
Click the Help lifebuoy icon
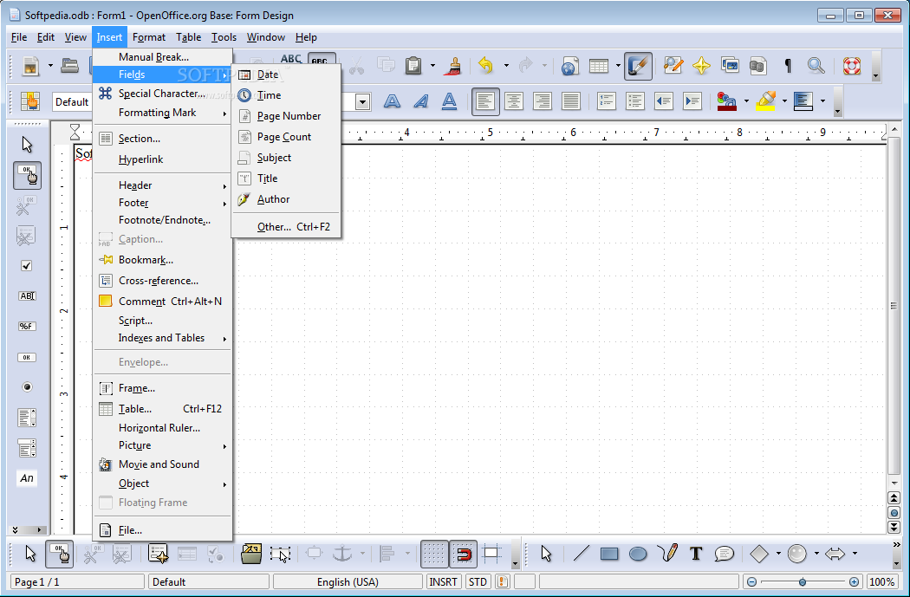tap(851, 66)
